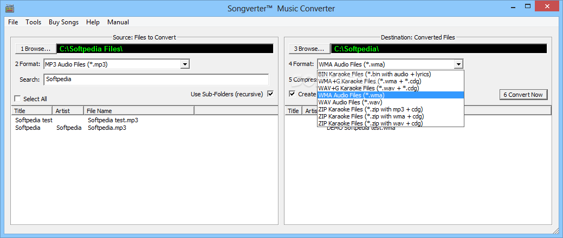Select highlighted WMA Audio Files option
Image resolution: width=563 pixels, height=238 pixels.
[391, 95]
